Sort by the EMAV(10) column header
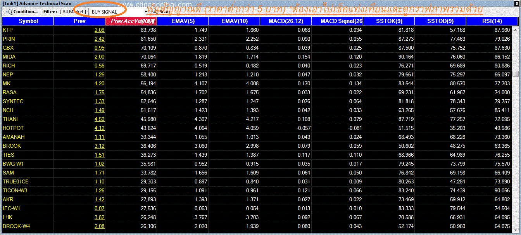The width and height of the screenshot is (521, 235). [x=234, y=21]
